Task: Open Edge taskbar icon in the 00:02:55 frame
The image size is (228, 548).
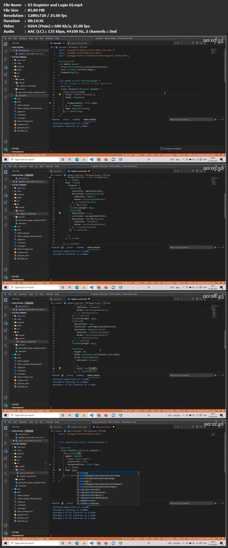Action: pos(77,159)
